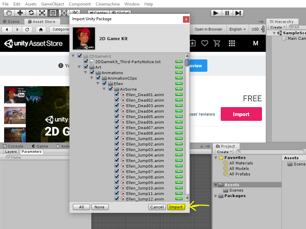Open Asset Store downloads icon
The width and height of the screenshot is (306, 229).
click(x=193, y=43)
